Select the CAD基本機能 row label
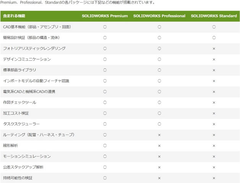The height and width of the screenshot is (183, 240). point(37,27)
